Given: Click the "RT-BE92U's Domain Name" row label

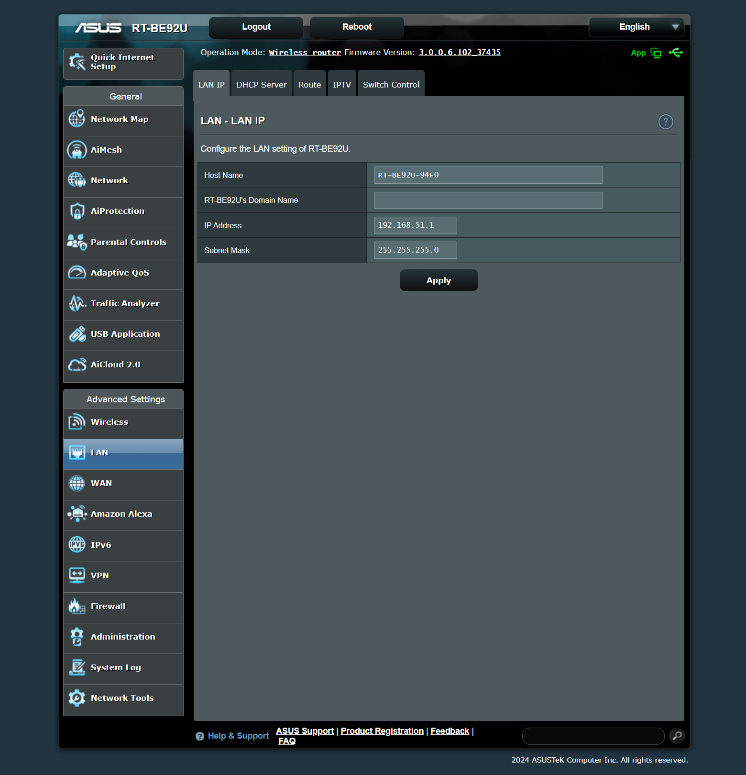Looking at the screenshot, I should pyautogui.click(x=251, y=200).
